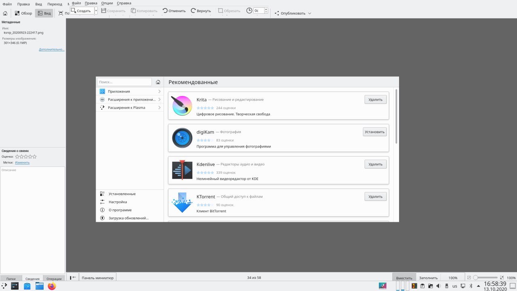Click the Дополнительно... metadata link
517x291 pixels.
[x=52, y=49]
